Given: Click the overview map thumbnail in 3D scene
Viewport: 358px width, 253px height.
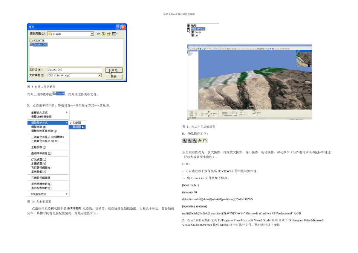Looking at the screenshot, I should point(304,59).
